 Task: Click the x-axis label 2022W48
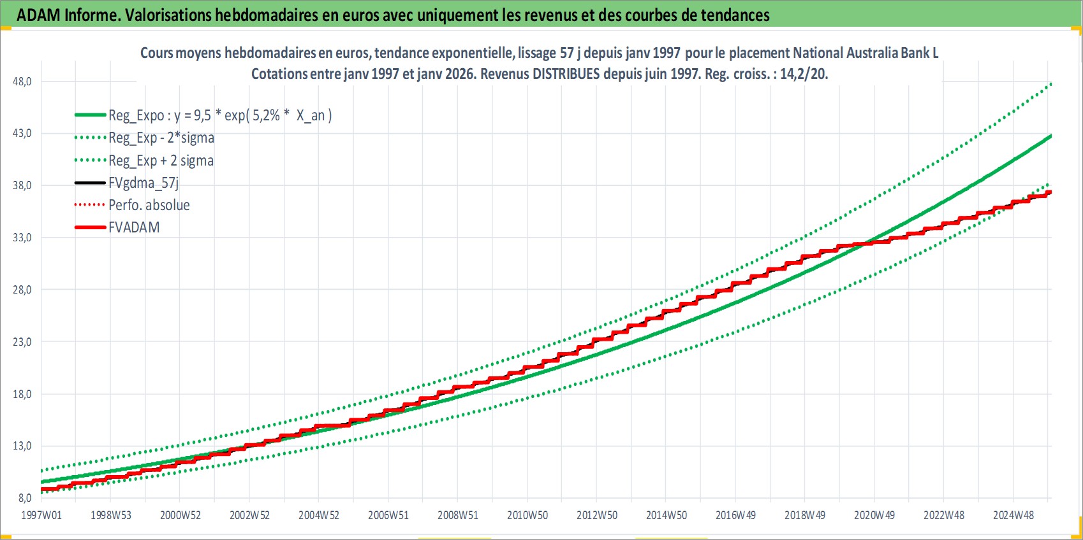(944, 515)
